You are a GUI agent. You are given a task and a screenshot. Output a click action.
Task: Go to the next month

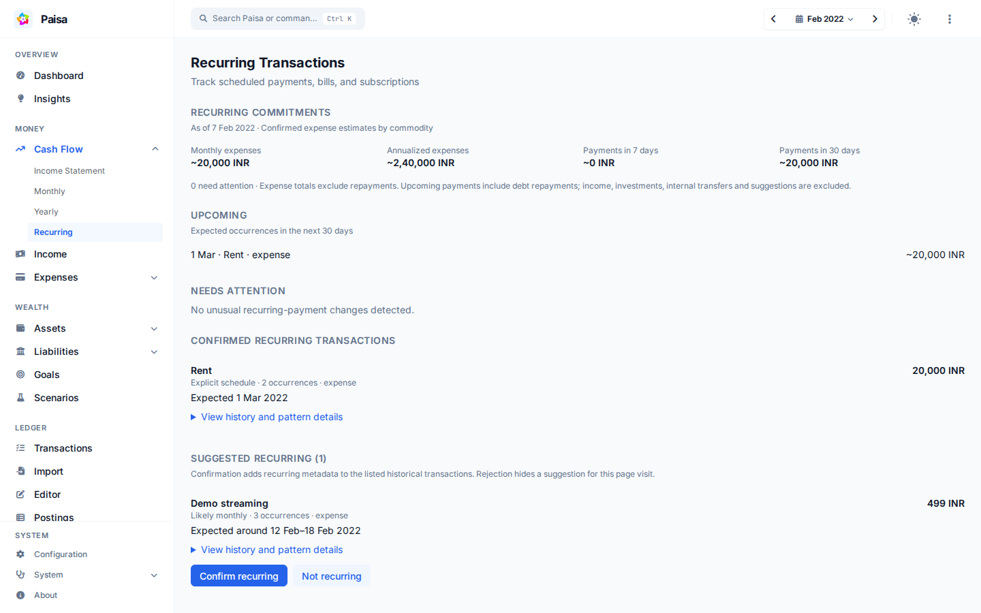pos(875,19)
